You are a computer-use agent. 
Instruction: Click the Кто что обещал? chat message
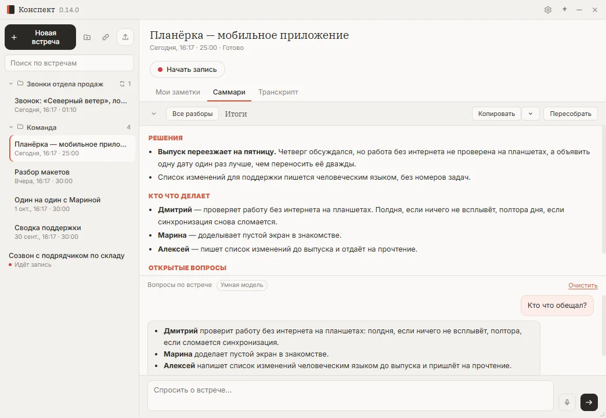(x=557, y=306)
